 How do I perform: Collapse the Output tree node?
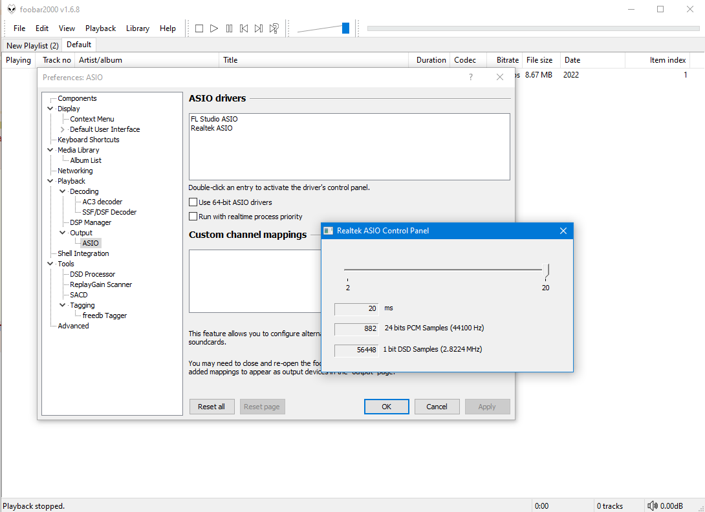tap(63, 233)
